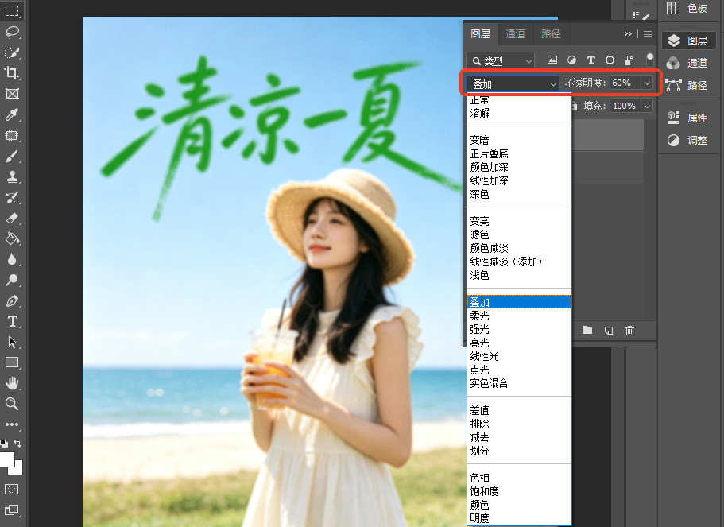Screen dimensions: 724x527
Task: Select the Blur tool
Action: tap(12, 259)
